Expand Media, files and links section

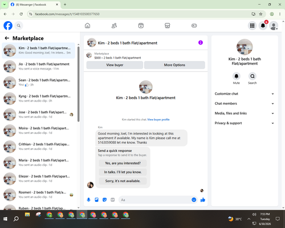click(x=245, y=113)
